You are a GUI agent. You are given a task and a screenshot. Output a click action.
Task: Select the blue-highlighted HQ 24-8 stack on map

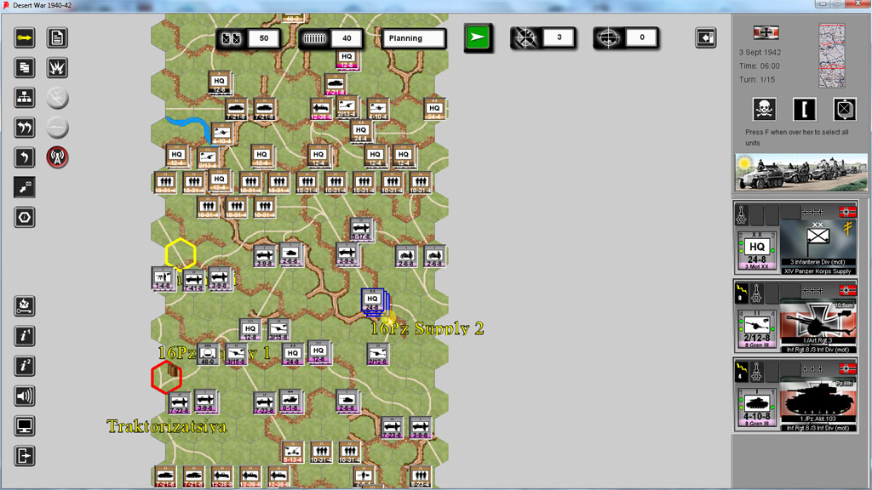point(374,302)
